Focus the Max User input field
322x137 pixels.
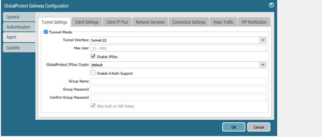pos(178,48)
